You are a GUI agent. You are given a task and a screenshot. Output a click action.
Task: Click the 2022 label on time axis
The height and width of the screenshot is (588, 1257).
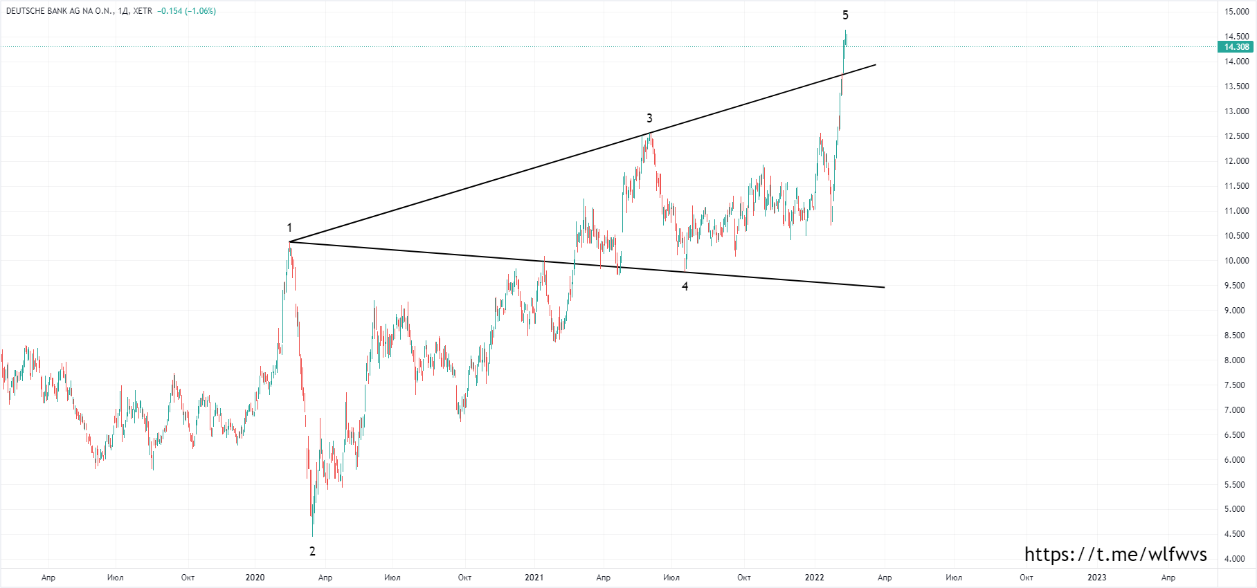814,578
